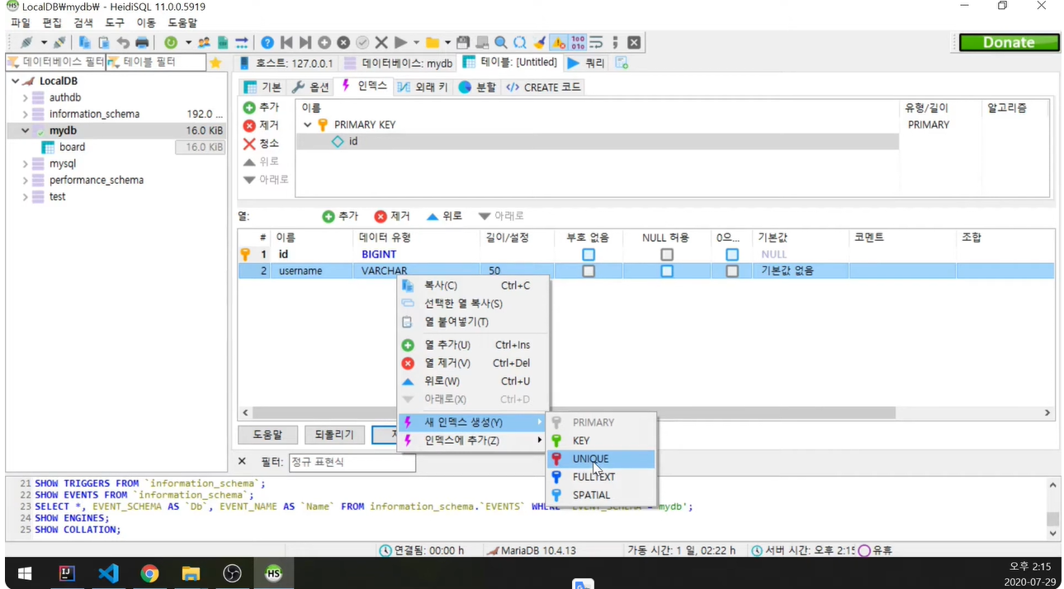Choose UNIQUE in the index submenu
This screenshot has height=589, width=1064.
601,459
